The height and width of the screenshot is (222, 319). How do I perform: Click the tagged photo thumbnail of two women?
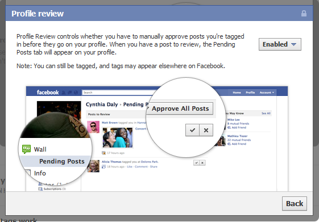point(118,137)
